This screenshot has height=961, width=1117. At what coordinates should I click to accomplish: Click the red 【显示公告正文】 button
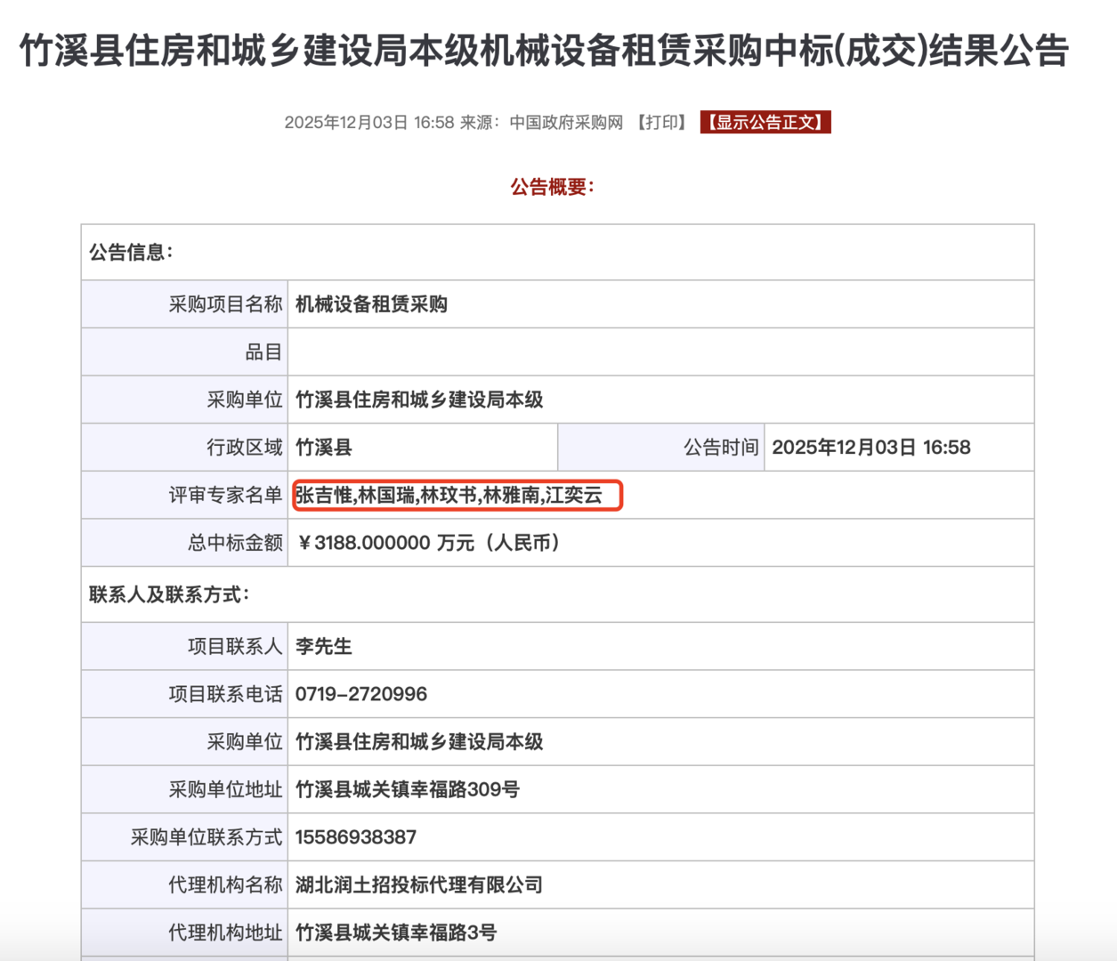tap(765, 122)
